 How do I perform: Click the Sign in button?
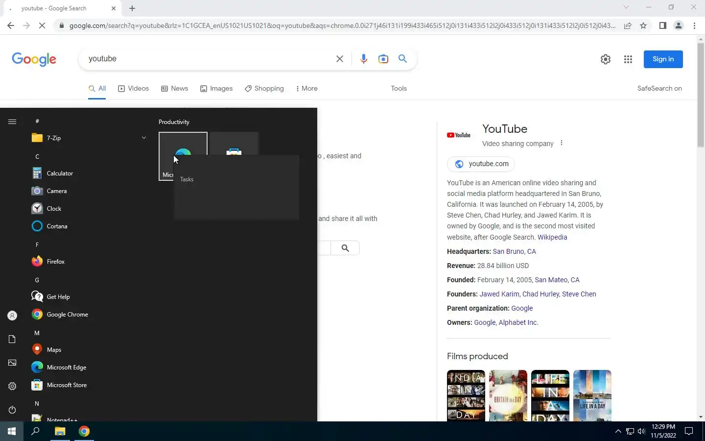tap(663, 59)
